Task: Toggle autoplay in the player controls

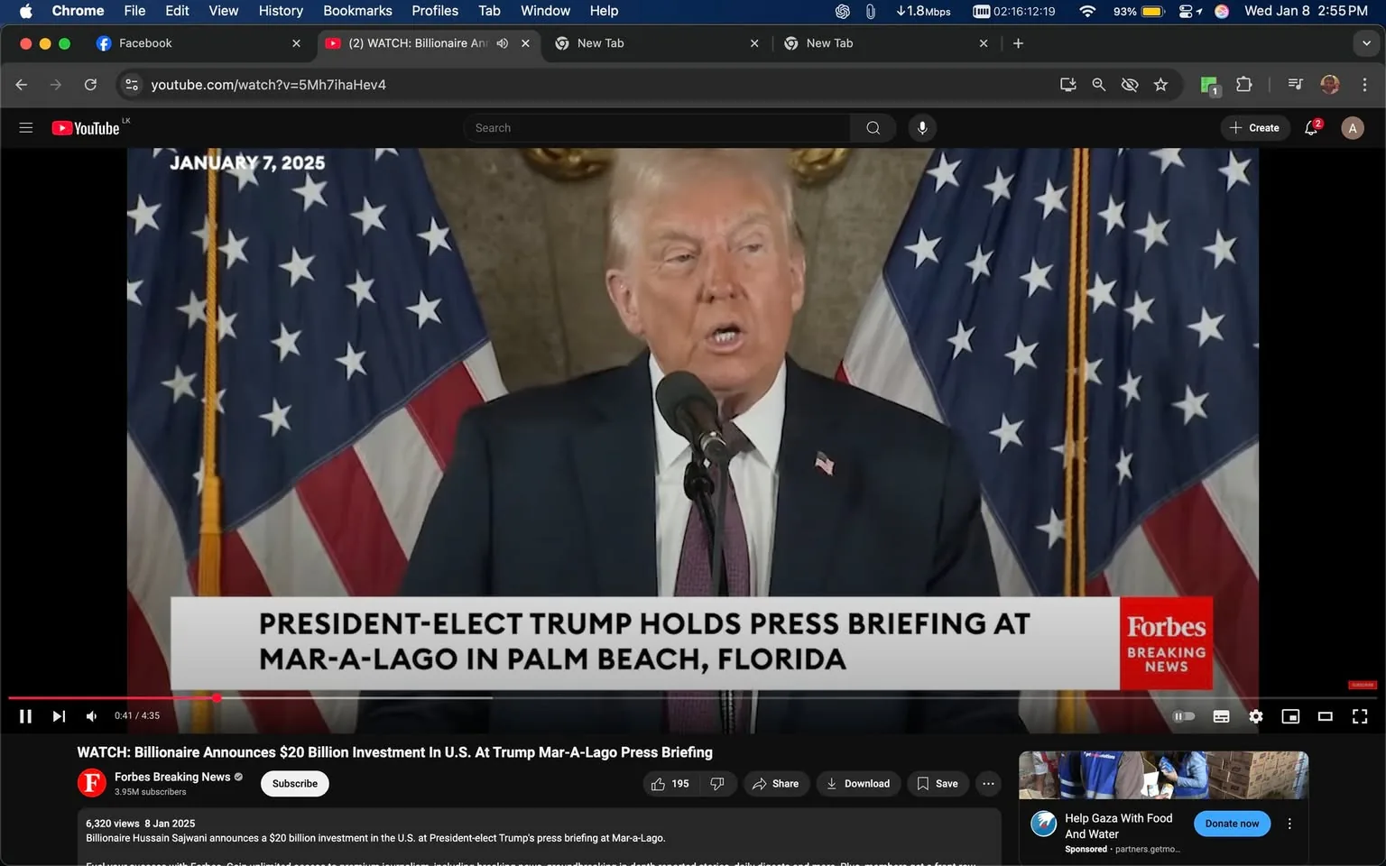Action: 1183,715
